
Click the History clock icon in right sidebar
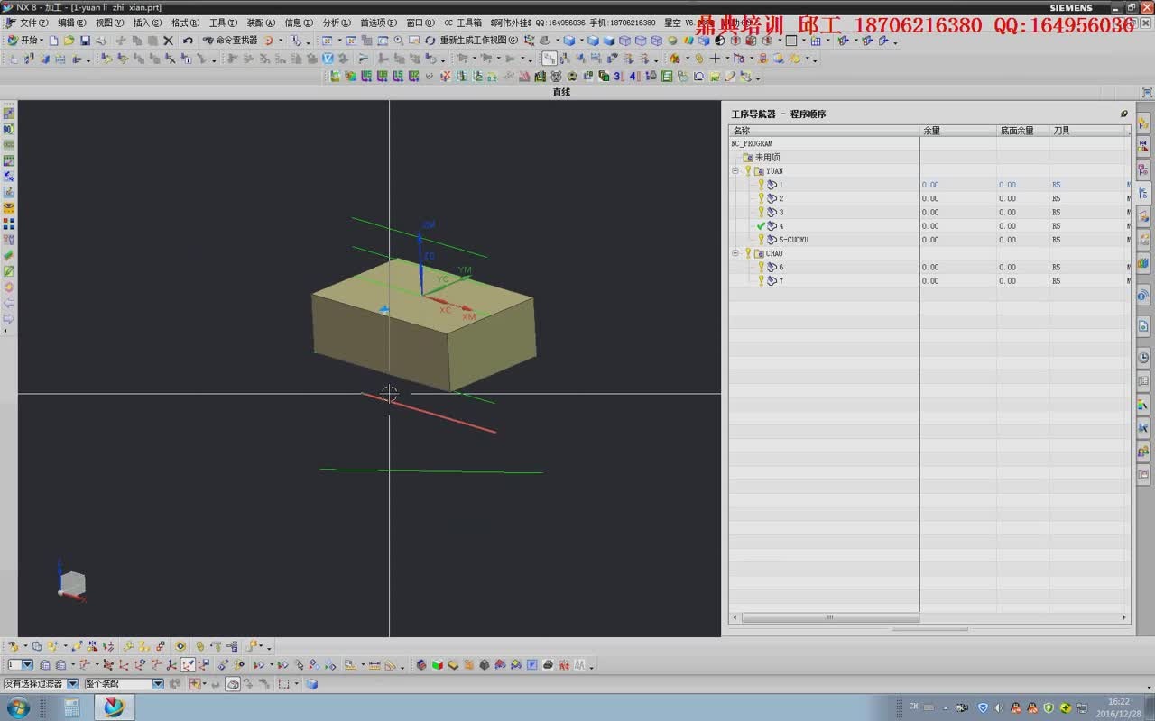click(x=1143, y=358)
